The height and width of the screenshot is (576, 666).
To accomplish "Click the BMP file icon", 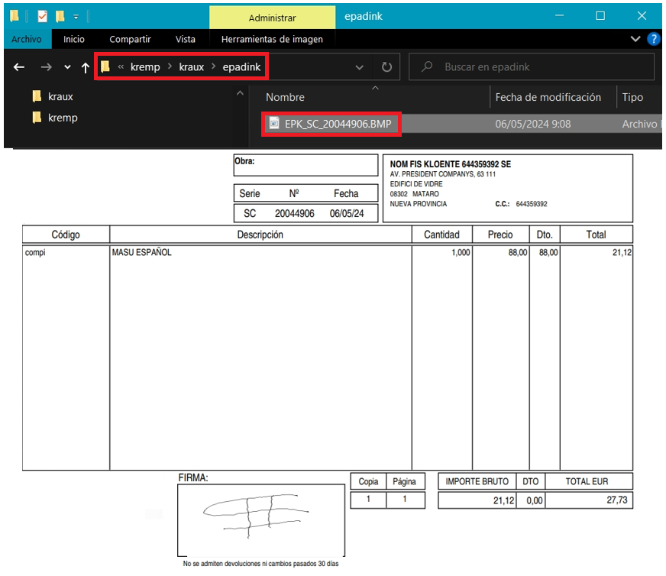I will coord(274,124).
